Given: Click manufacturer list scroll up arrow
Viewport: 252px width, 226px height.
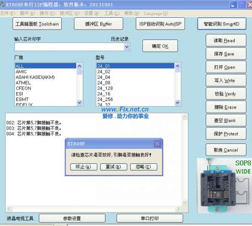Looking at the screenshot, I should 79,66.
